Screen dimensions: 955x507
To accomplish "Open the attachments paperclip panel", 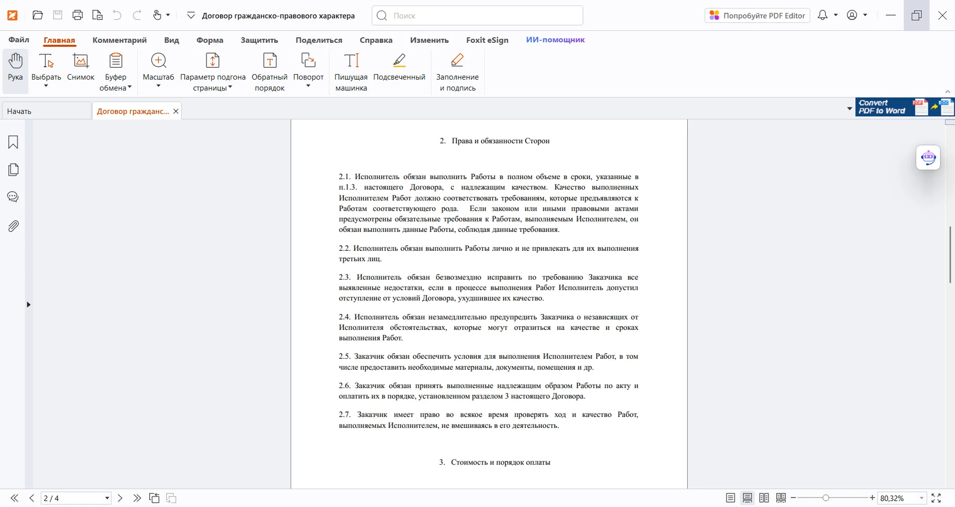I will coord(13,226).
